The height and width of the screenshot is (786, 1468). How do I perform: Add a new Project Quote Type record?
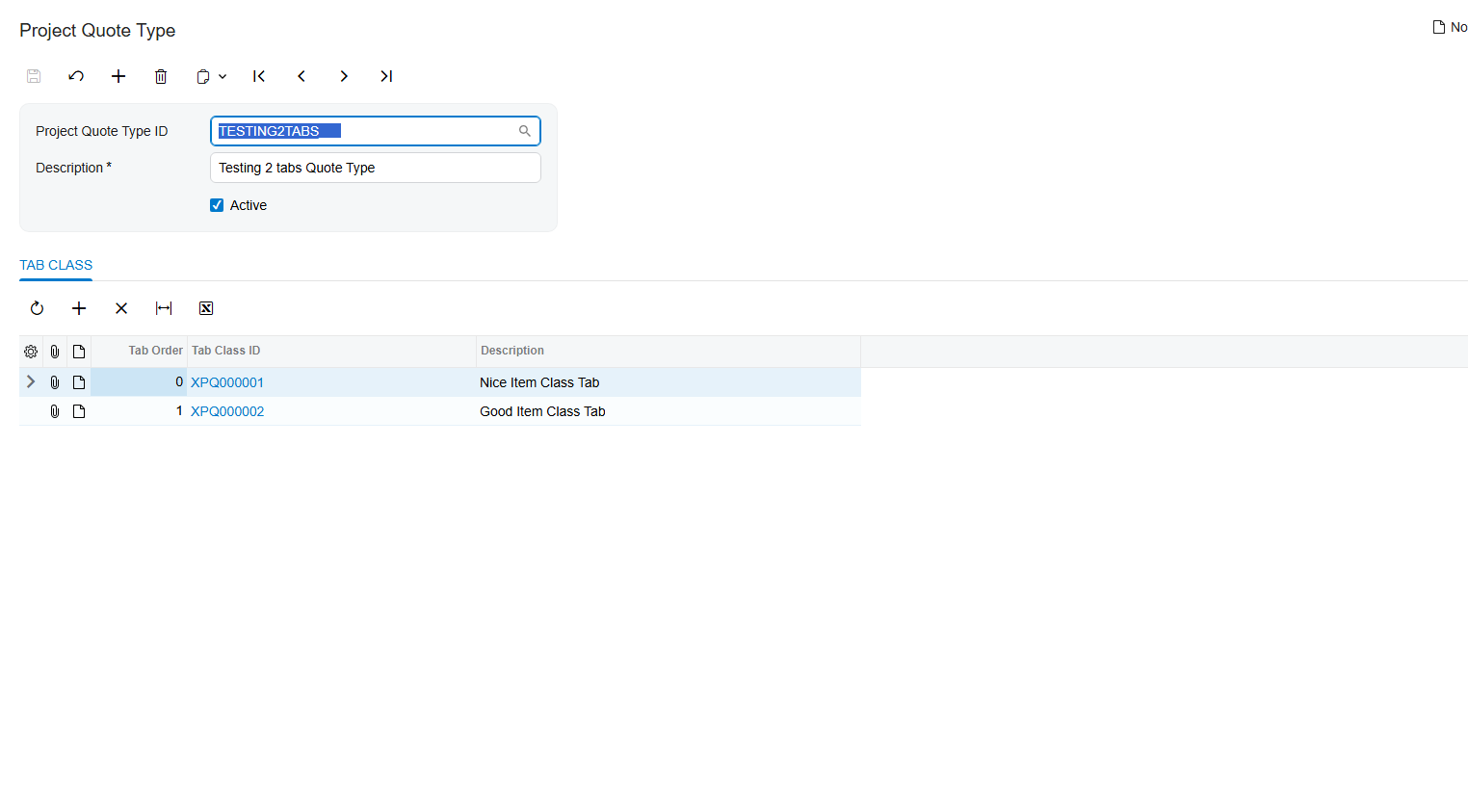118,76
